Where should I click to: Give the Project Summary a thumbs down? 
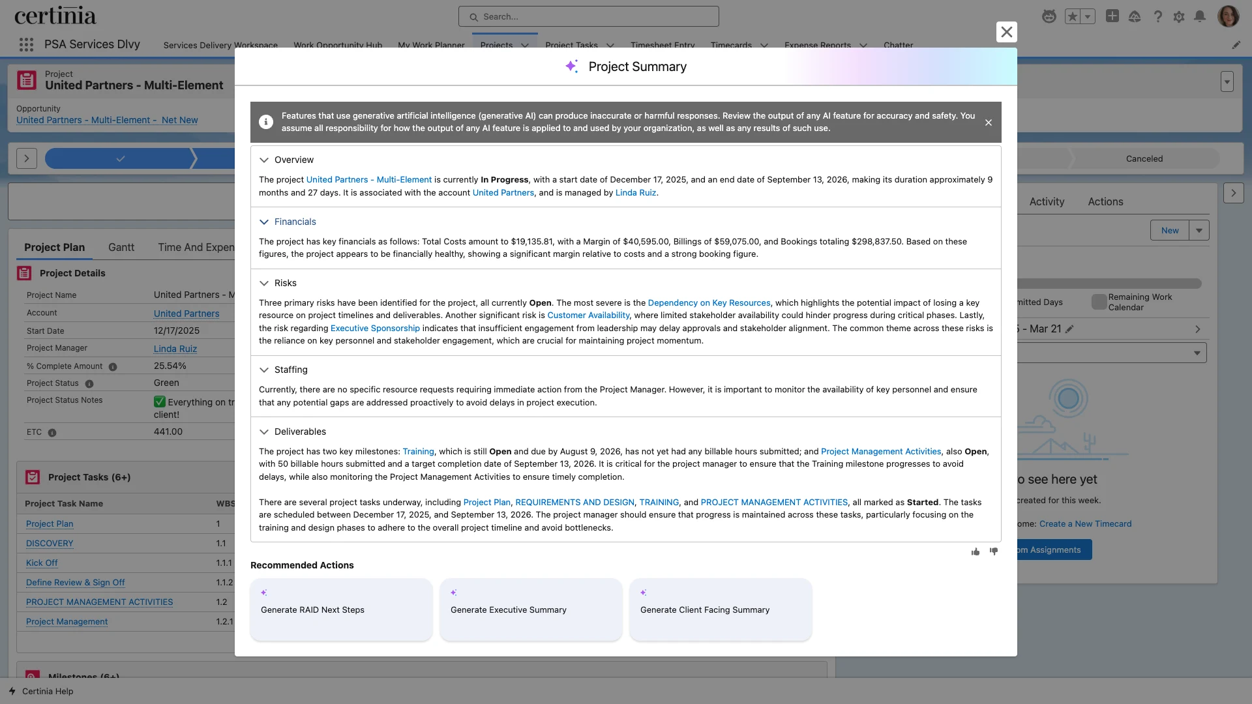994,551
